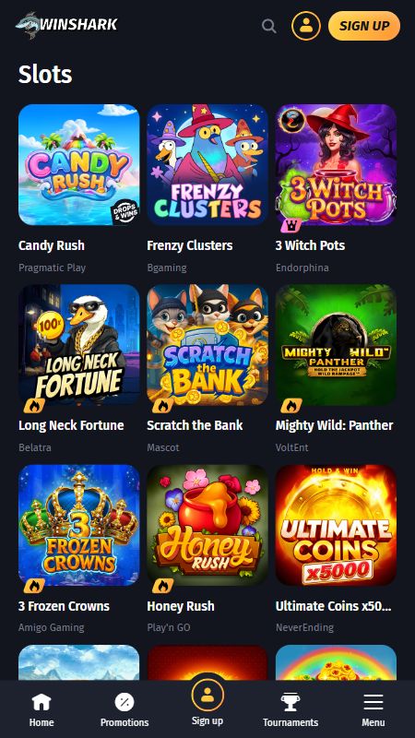
Task: Click the Endorphina provider label
Action: tap(302, 268)
